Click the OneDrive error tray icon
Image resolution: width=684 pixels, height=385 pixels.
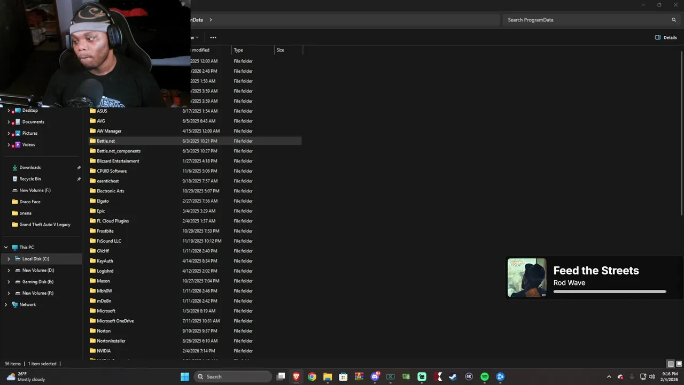[x=620, y=376]
